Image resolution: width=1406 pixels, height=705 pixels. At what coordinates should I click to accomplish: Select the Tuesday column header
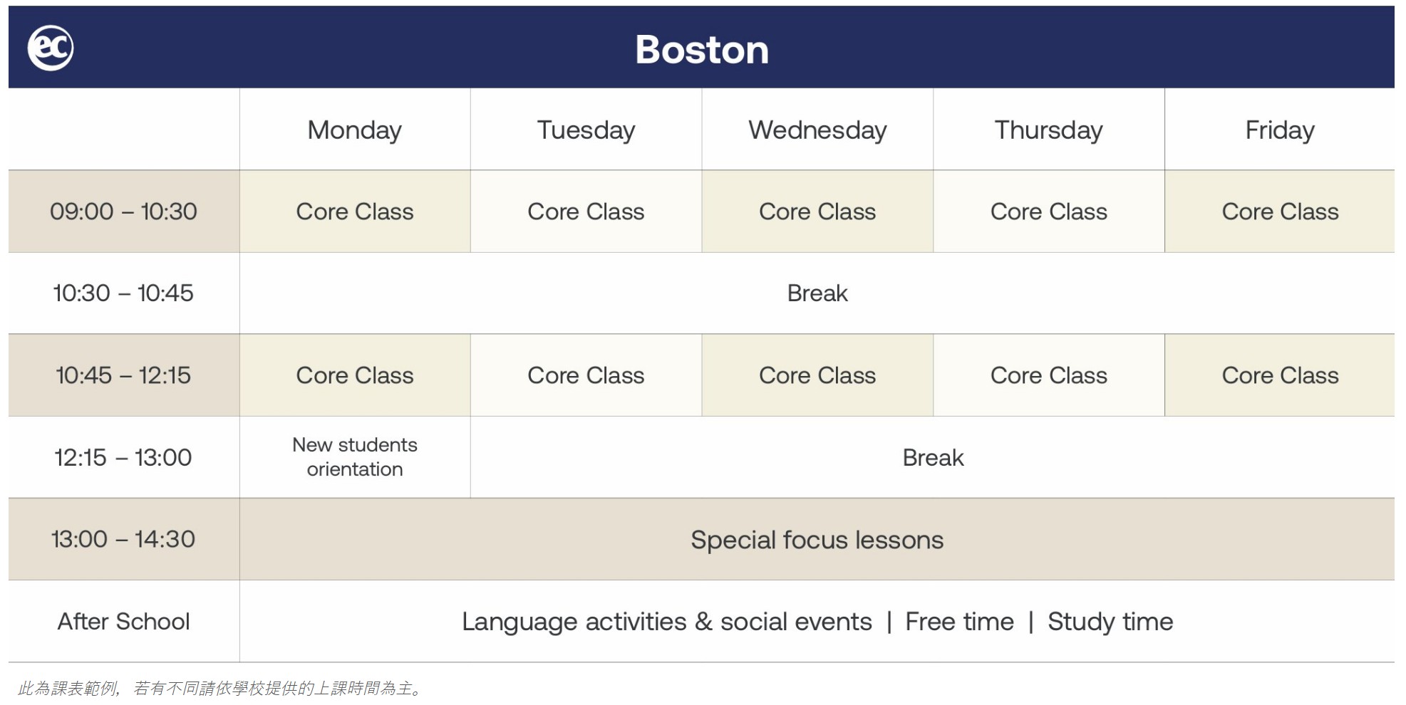pos(586,130)
